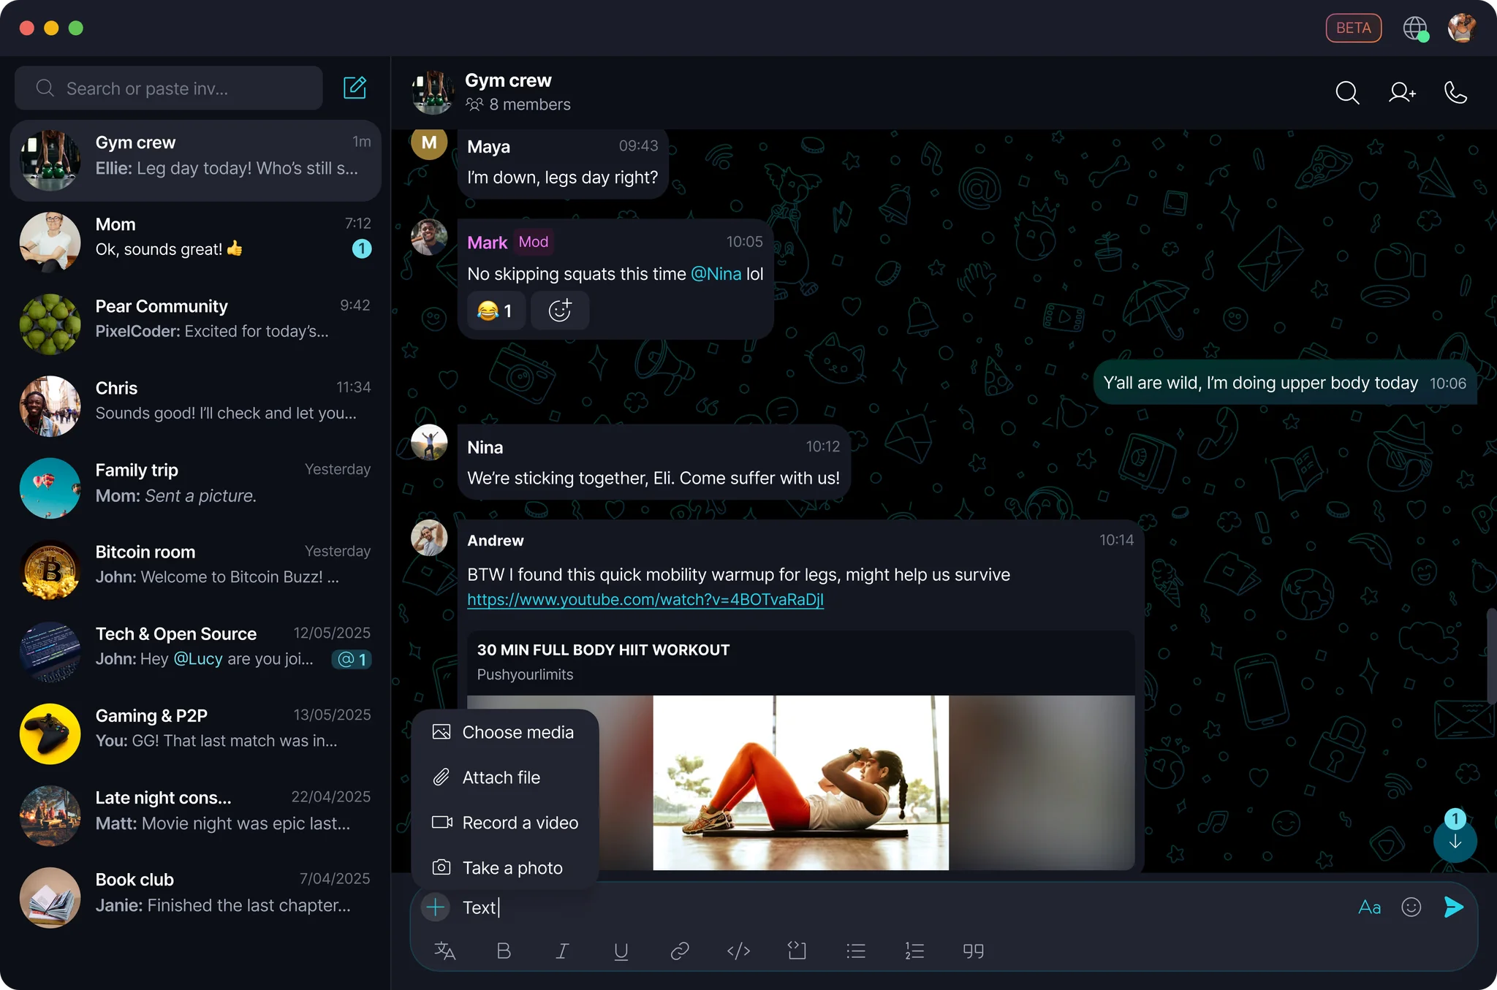The height and width of the screenshot is (990, 1497).
Task: Insert a numbered list in the composer
Action: click(x=914, y=951)
